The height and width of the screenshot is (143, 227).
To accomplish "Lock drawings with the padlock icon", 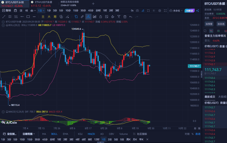I will [x=101, y=17].
